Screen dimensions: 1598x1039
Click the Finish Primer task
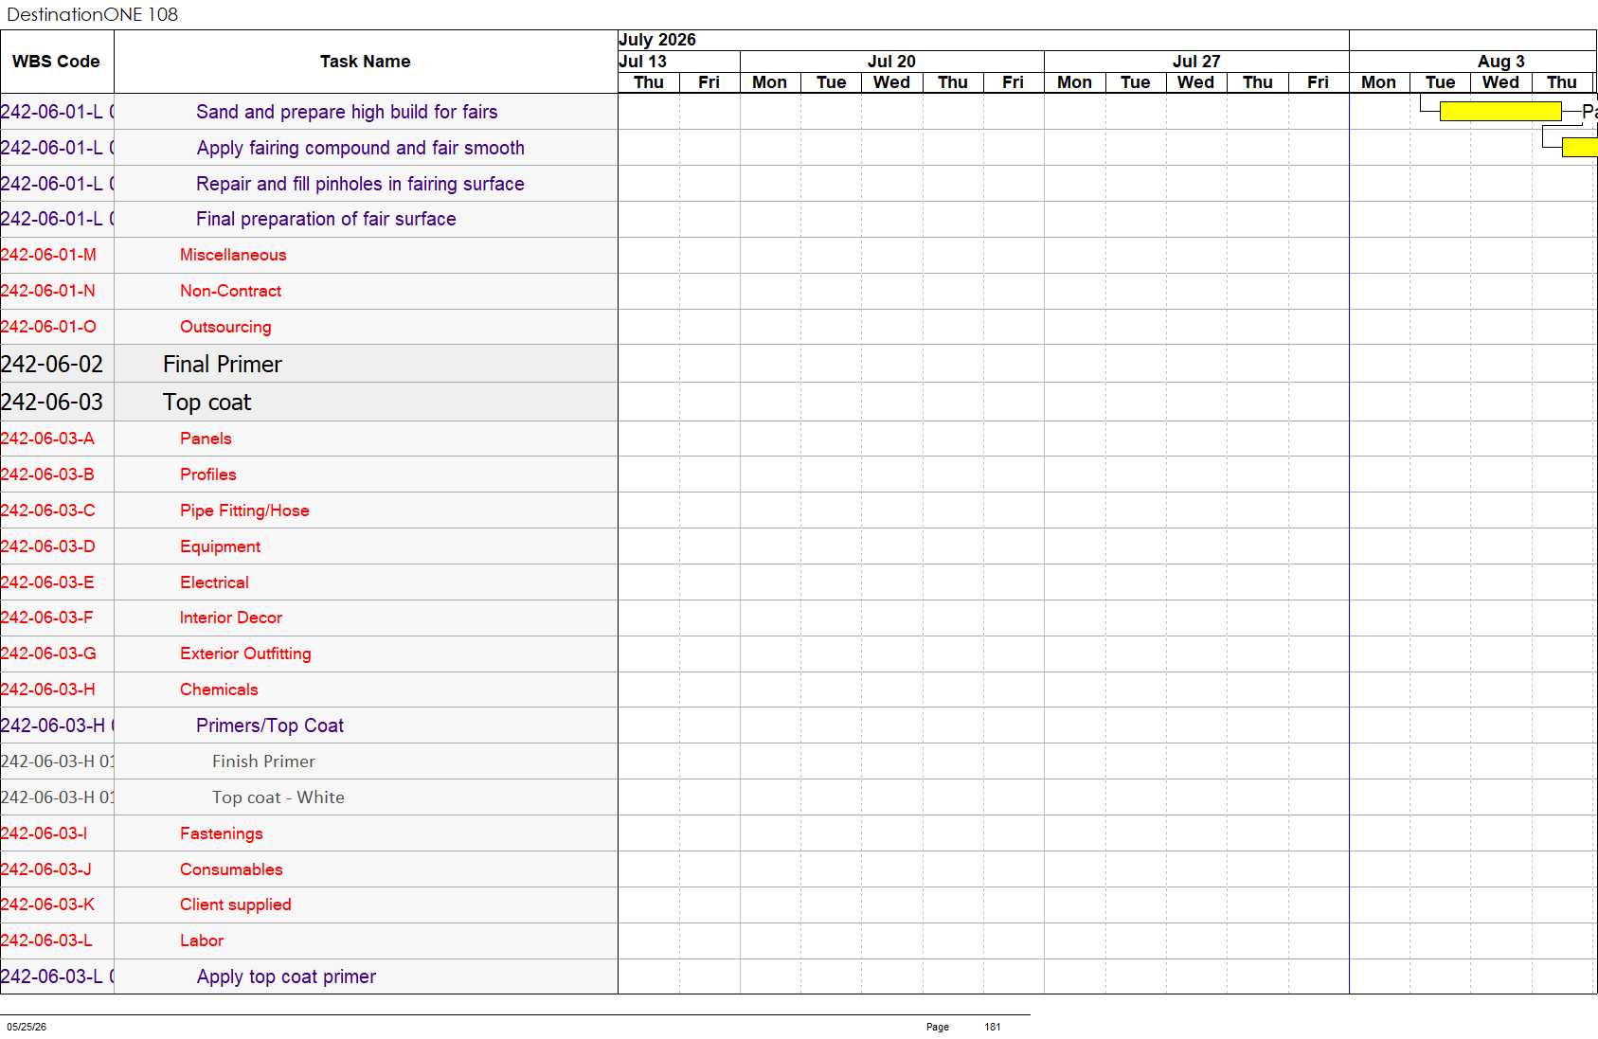point(263,761)
